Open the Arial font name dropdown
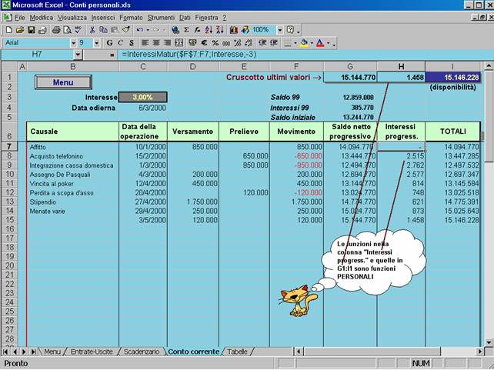The height and width of the screenshot is (370, 494). coord(73,43)
